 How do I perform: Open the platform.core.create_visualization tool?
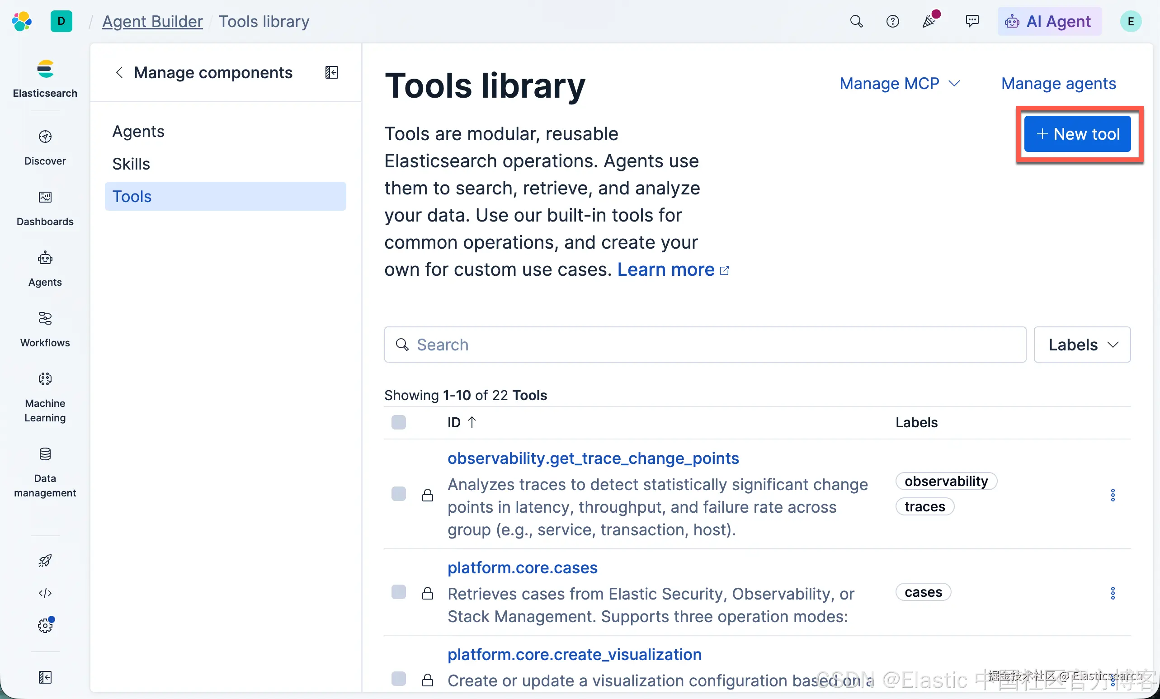575,654
